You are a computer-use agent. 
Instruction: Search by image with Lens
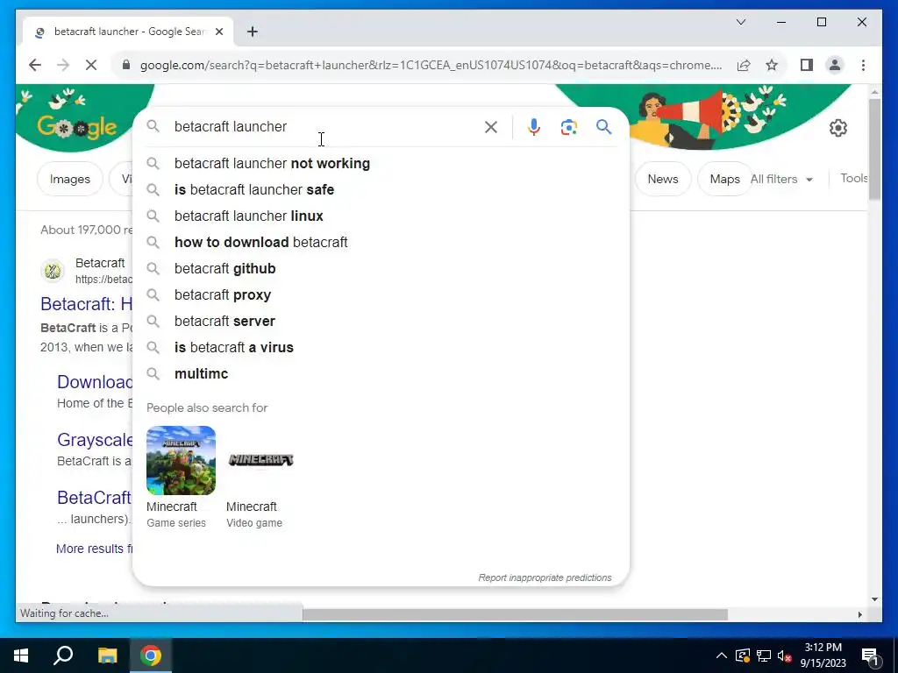(568, 127)
